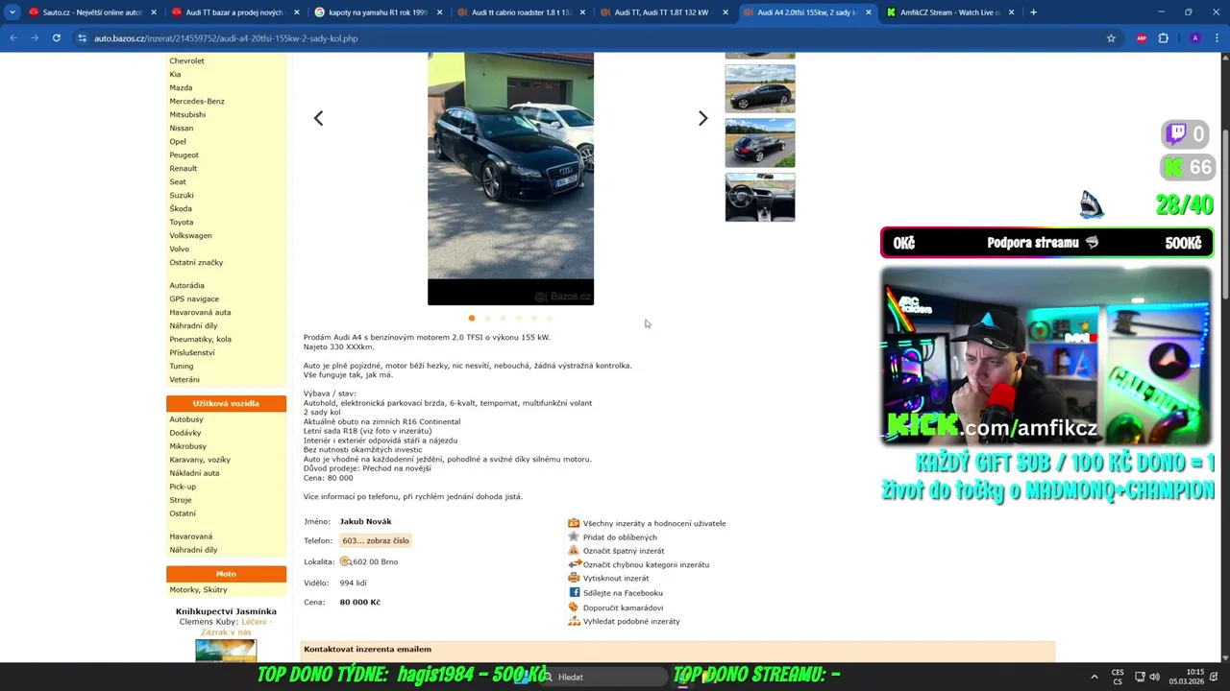Click 'Označit špatný inzerát' link
Viewport: 1230px width, 691px height.
coord(624,551)
